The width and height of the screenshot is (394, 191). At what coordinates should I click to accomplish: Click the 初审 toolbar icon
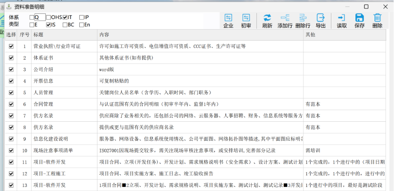(246, 18)
